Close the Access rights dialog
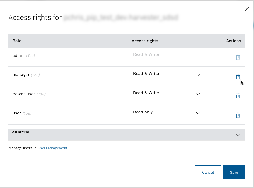Viewport: 254px width, 188px height. (247, 9)
